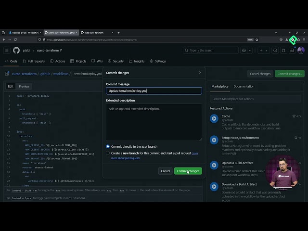Switch to the Marketplace tab
The height and width of the screenshot is (231, 308).
(220, 87)
